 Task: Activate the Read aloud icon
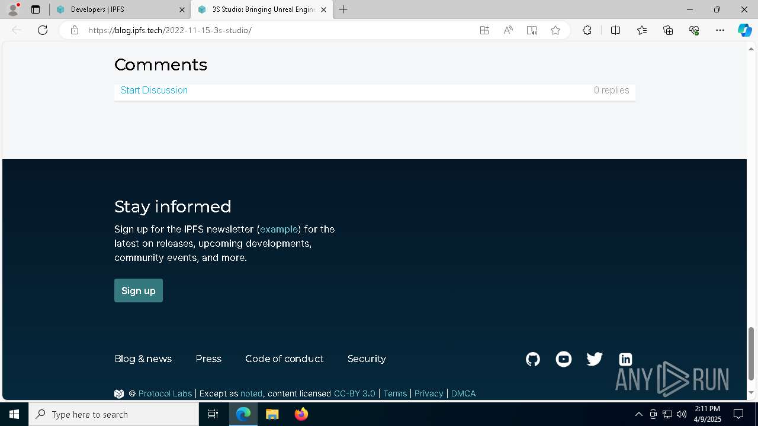[508, 30]
